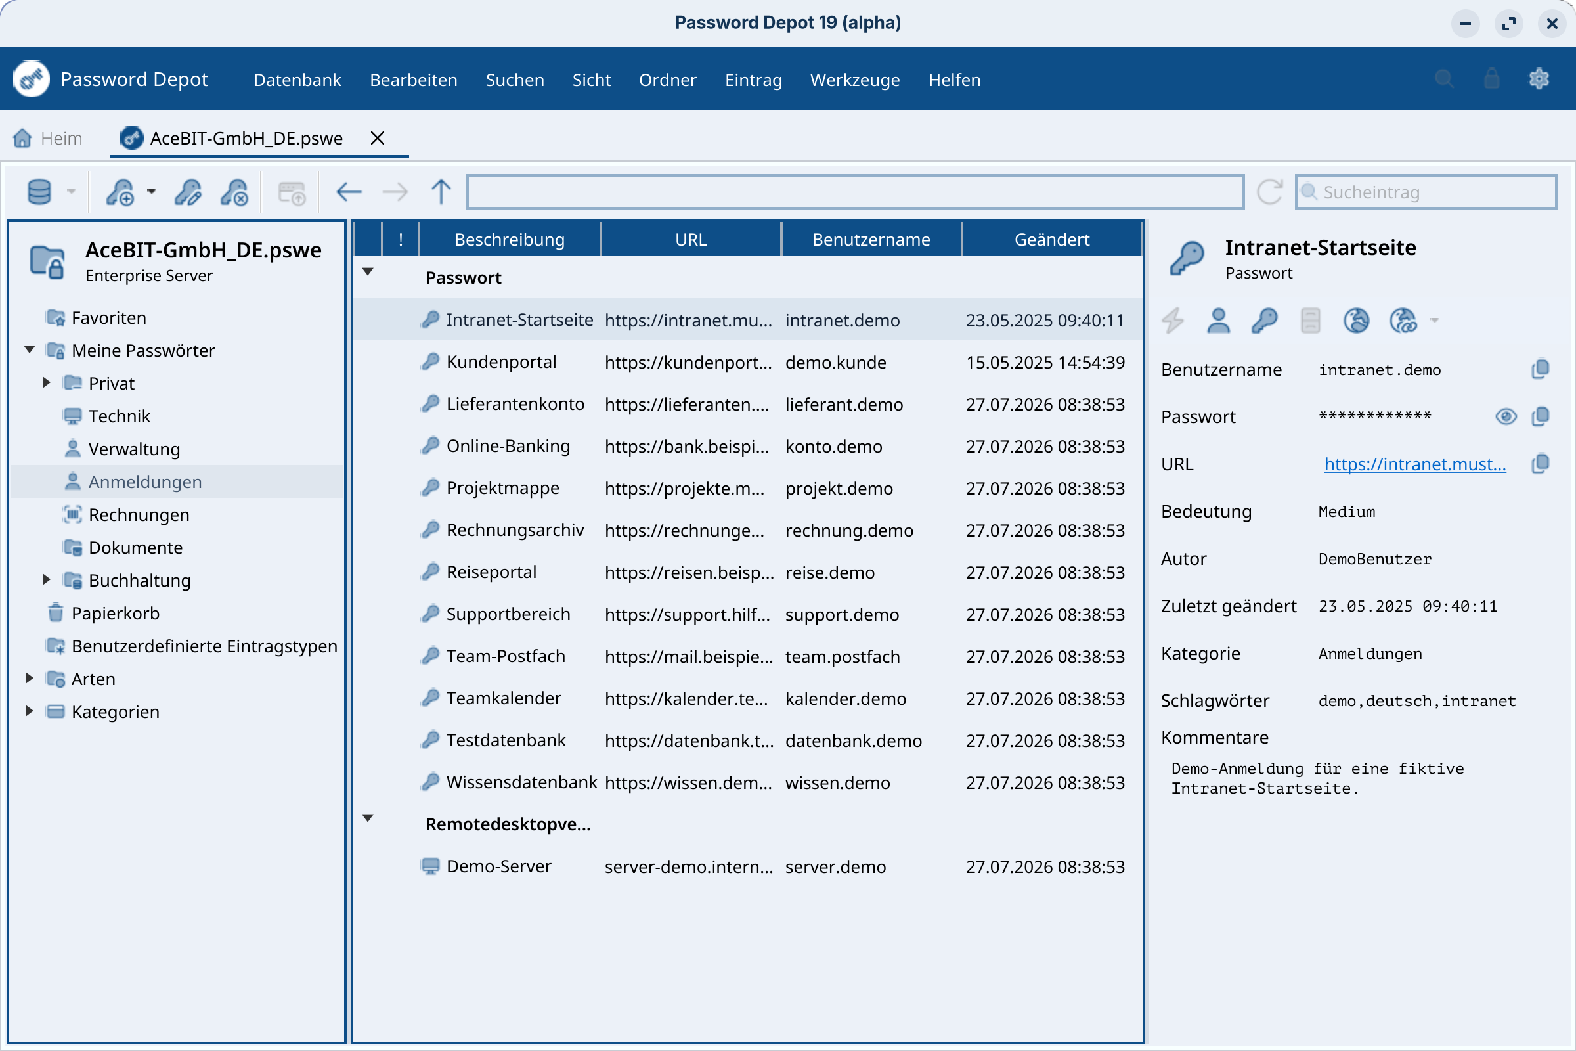The width and height of the screenshot is (1576, 1051).
Task: Click the lock icon in the header bar
Action: 1491,79
